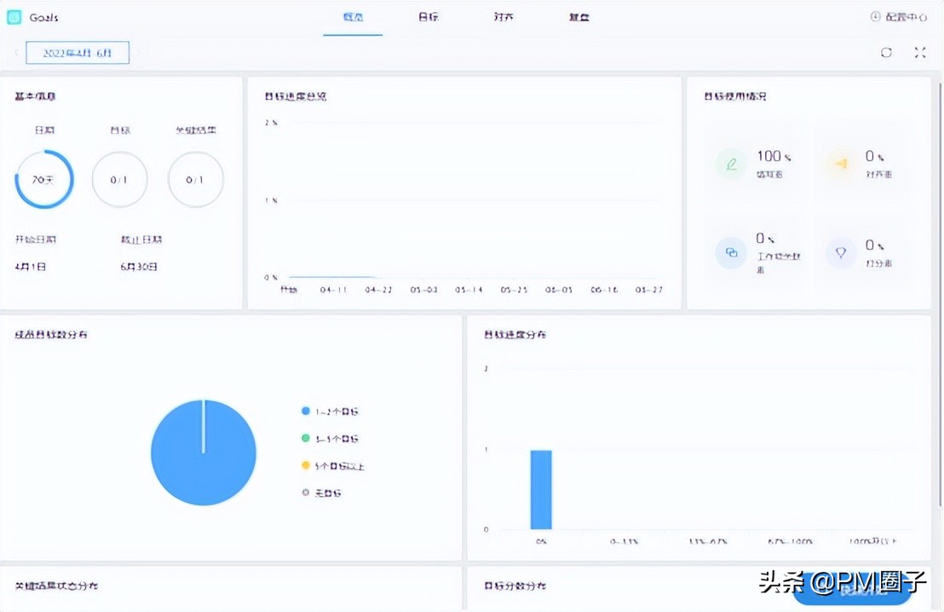Click the 70天 progress ring
The height and width of the screenshot is (612, 944).
[x=43, y=179]
